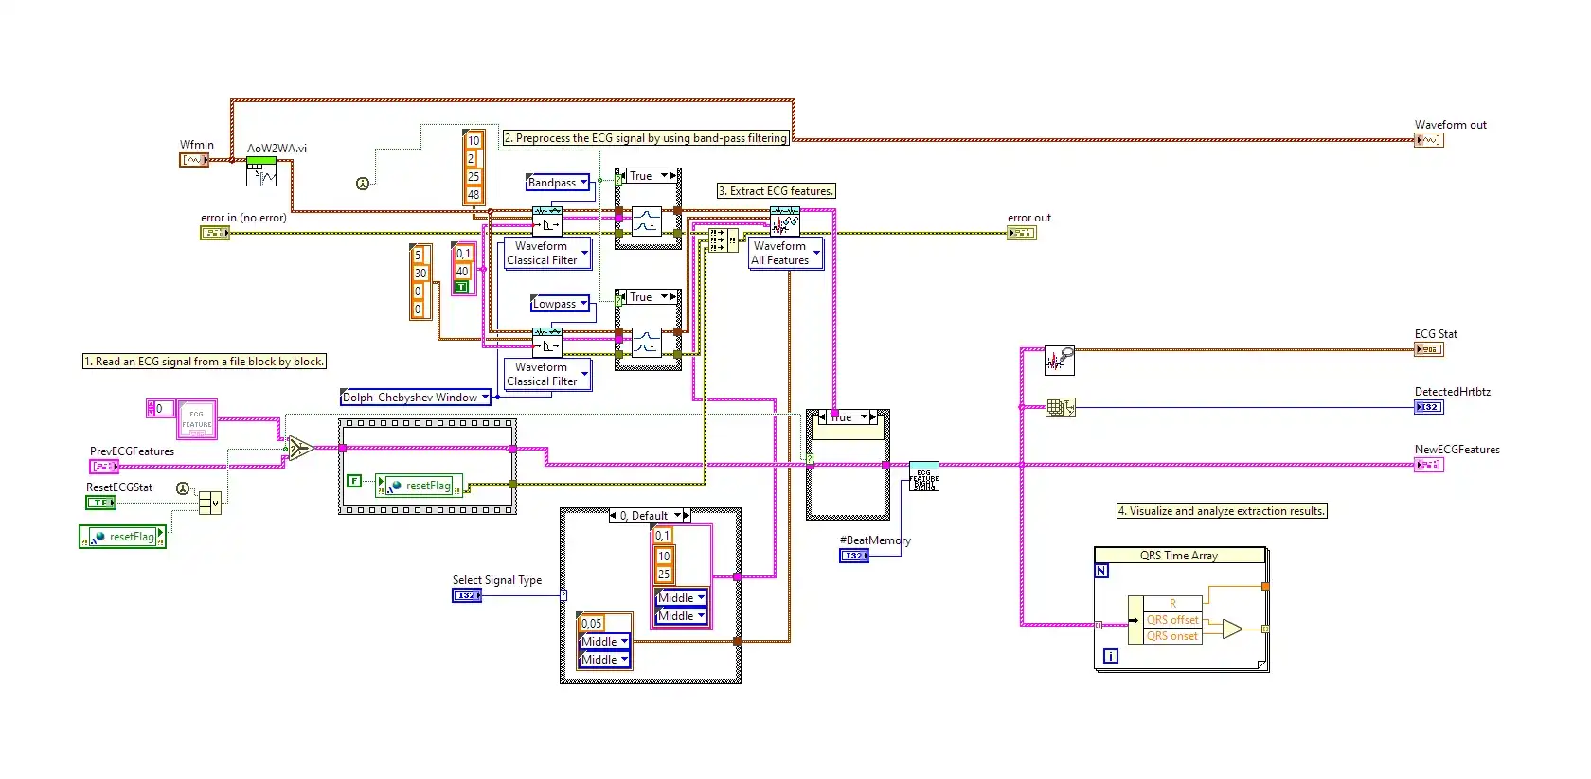The width and height of the screenshot is (1591, 779).
Task: Select the filter VI wired to Bandpass
Action: 547,221
